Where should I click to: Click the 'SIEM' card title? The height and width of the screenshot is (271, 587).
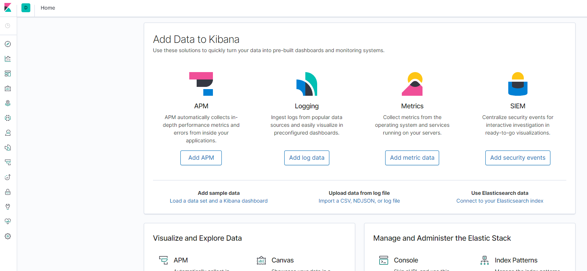click(518, 106)
